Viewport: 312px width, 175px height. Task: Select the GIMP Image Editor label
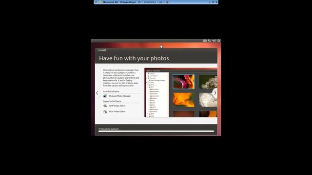coord(117,106)
